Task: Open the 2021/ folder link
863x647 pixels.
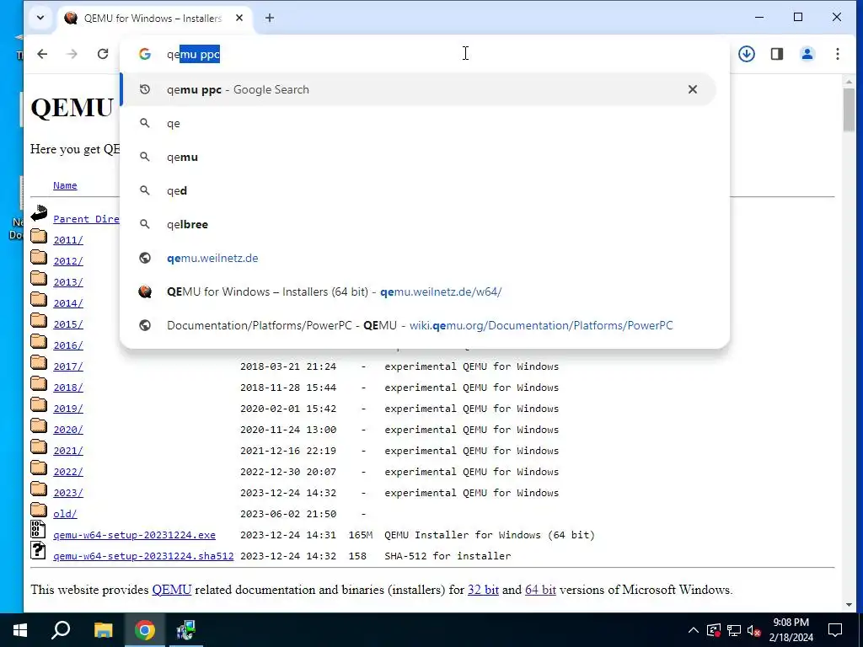Action: tap(68, 451)
